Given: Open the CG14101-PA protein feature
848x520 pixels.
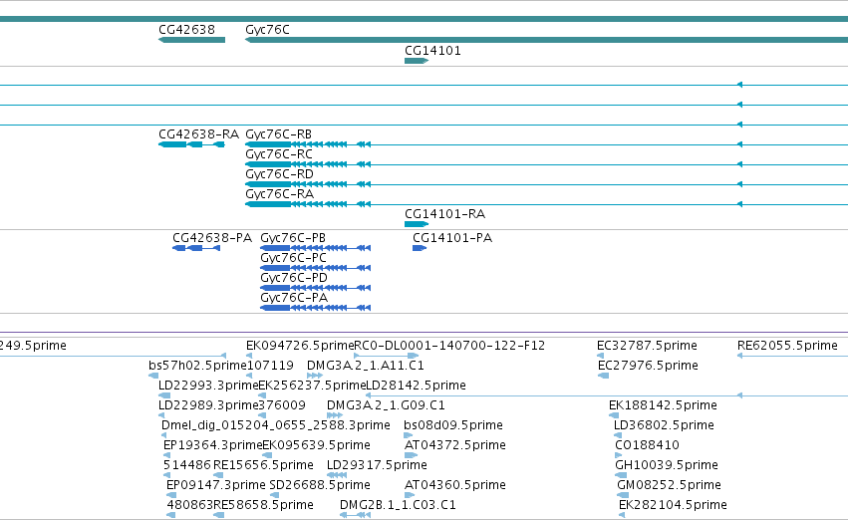Looking at the screenshot, I should point(420,248).
